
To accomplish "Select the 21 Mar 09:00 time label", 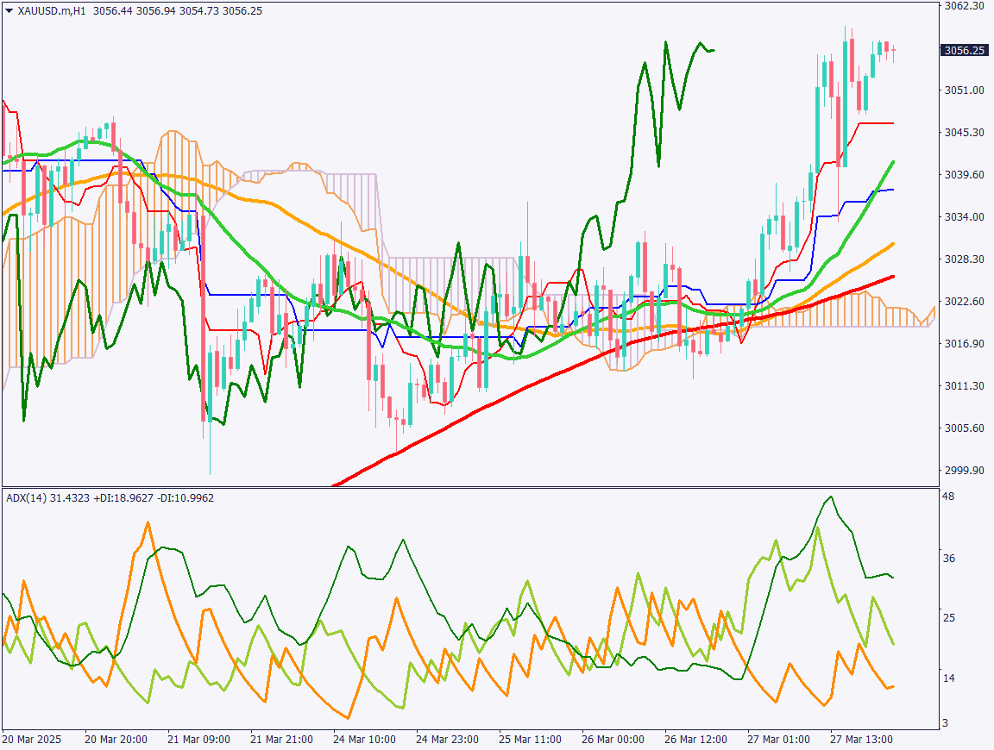I will (x=197, y=740).
